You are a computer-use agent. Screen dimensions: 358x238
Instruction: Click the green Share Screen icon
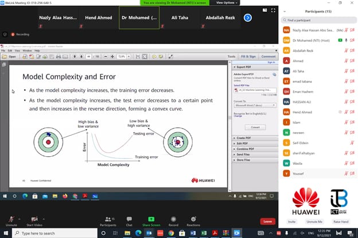pyautogui.click(x=151, y=220)
